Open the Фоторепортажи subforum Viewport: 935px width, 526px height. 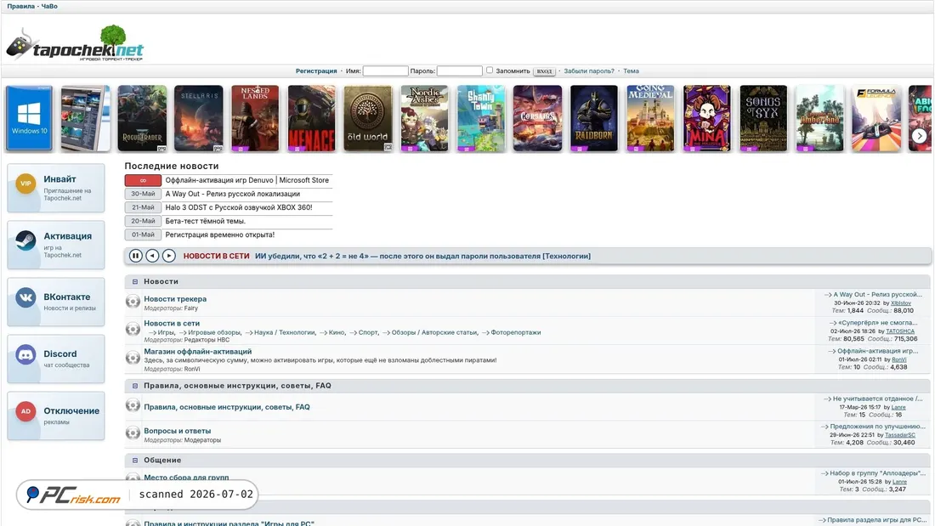[x=516, y=333]
